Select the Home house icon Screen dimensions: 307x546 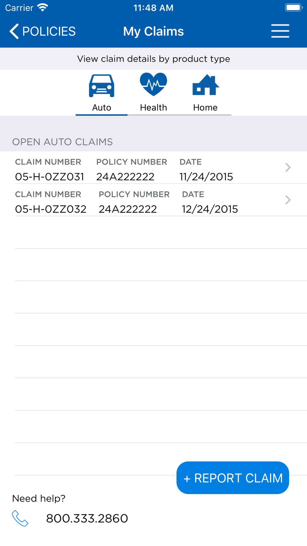tap(205, 85)
